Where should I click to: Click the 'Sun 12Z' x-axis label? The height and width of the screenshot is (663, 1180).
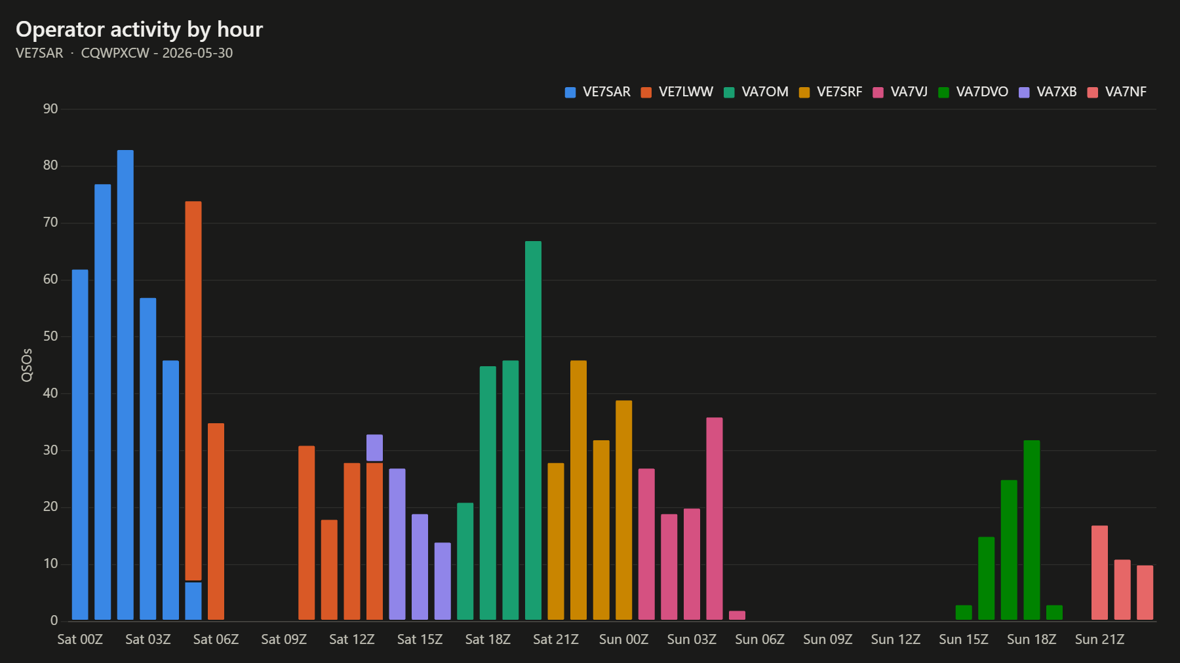pos(895,639)
